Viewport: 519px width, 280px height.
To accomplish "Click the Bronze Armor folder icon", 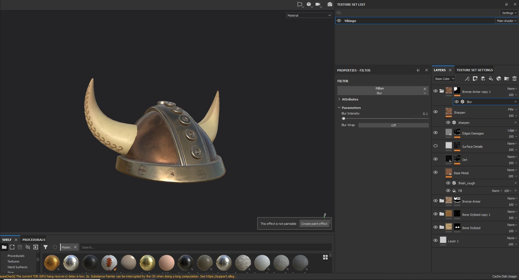I will [x=442, y=201].
